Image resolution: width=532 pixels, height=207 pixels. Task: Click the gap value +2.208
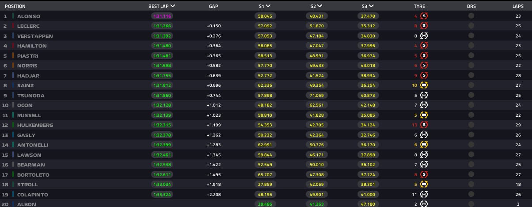[x=213, y=195]
